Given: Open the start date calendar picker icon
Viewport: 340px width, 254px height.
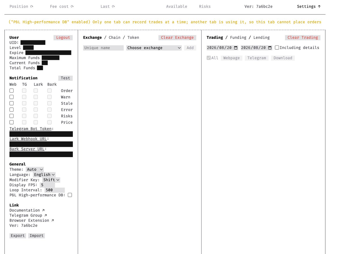Looking at the screenshot, I should click(236, 48).
